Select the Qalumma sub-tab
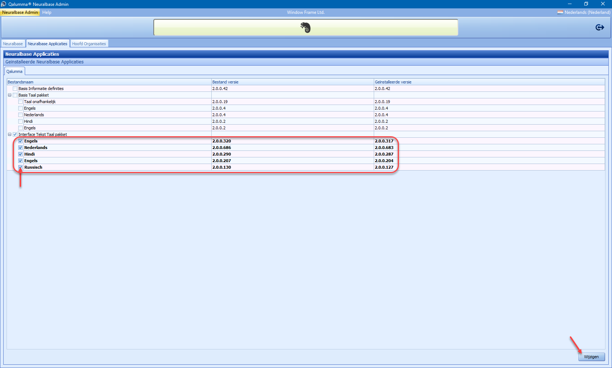The height and width of the screenshot is (368, 612). [14, 71]
